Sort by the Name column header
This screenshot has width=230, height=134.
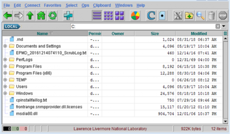point(45,34)
